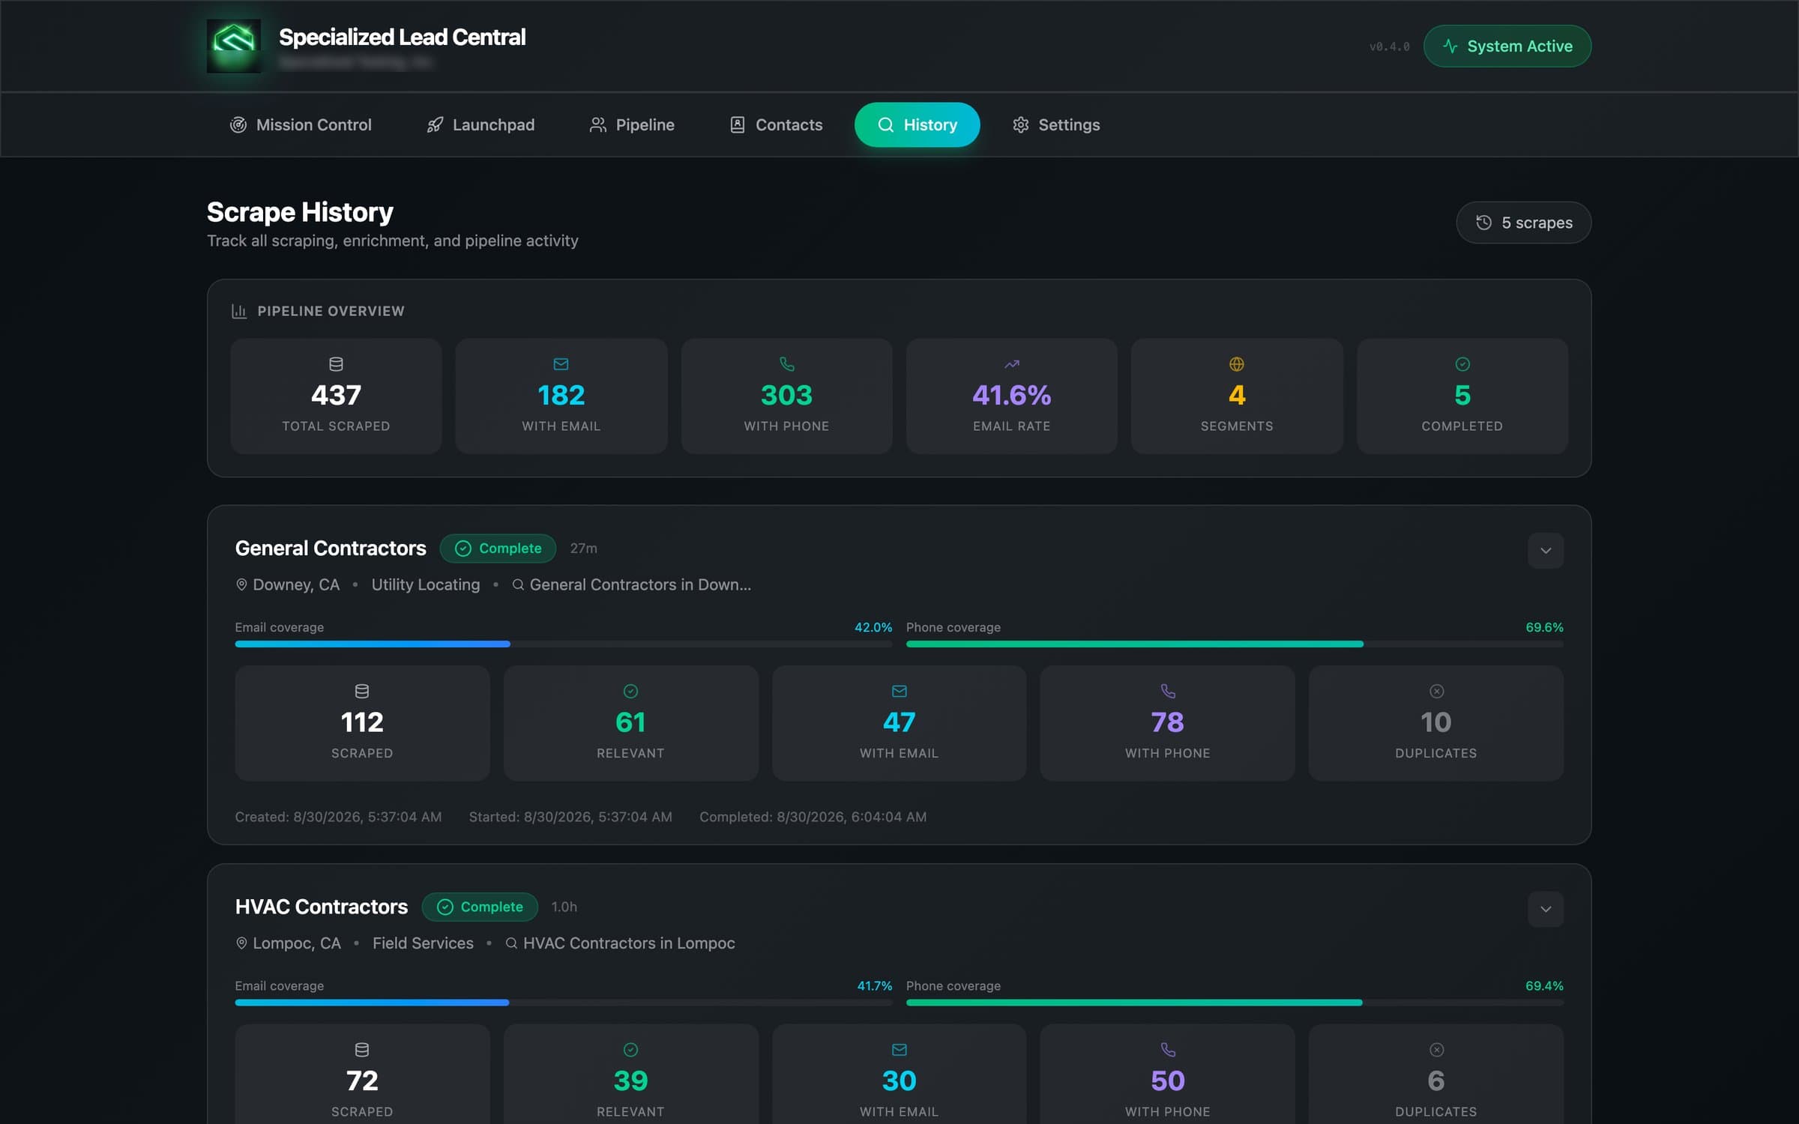The height and width of the screenshot is (1124, 1799).
Task: Click the location pin next to Lompoc, CA
Action: 241,943
